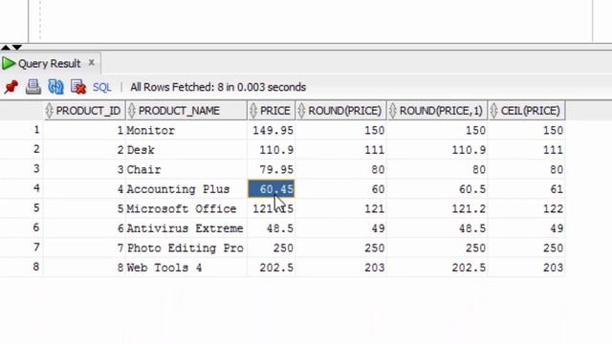Sort by CEIL(PRICE) column header

(x=527, y=111)
